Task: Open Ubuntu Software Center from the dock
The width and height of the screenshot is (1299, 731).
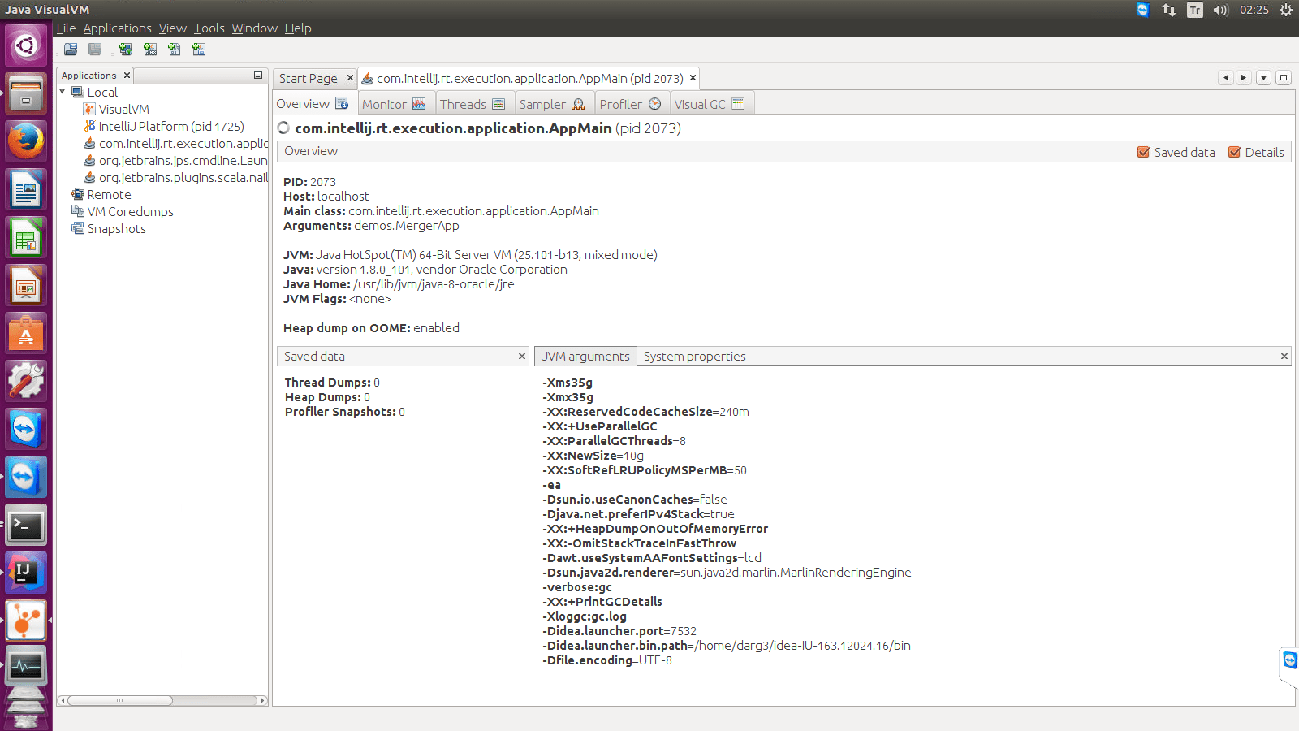Action: 26,333
